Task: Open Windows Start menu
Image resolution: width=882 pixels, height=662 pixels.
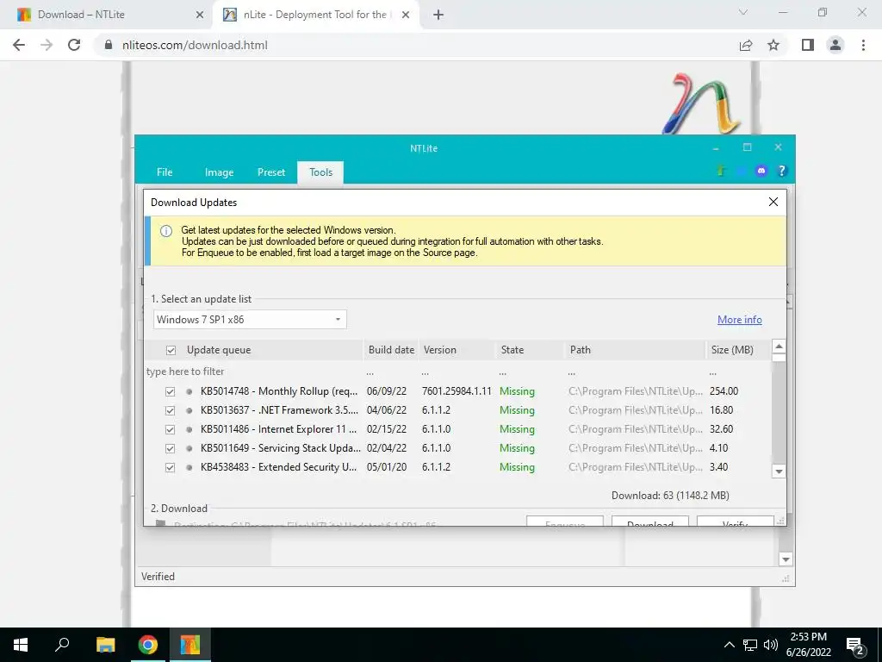Action: (21, 645)
